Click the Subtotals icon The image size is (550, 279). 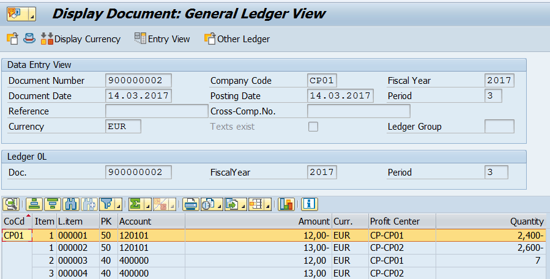(160, 204)
